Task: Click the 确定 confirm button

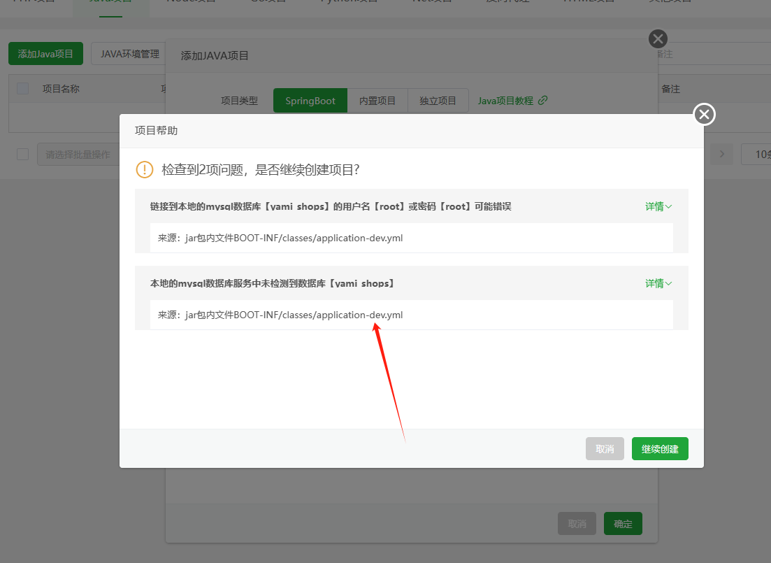Action: pyautogui.click(x=622, y=523)
